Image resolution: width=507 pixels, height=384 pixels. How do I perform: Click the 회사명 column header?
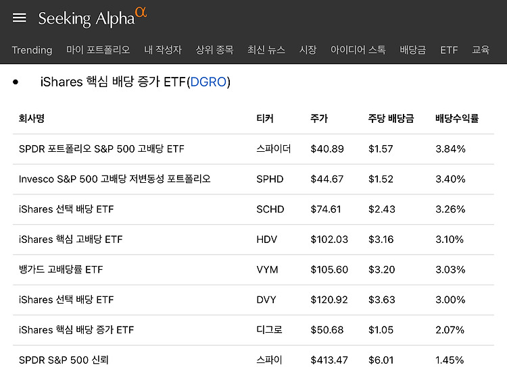pyautogui.click(x=31, y=118)
